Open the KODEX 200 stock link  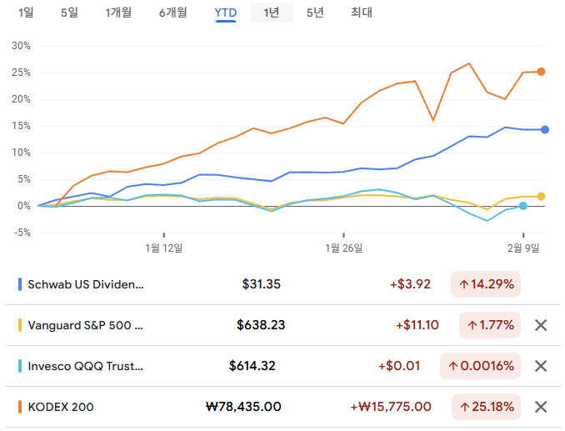pyautogui.click(x=61, y=407)
